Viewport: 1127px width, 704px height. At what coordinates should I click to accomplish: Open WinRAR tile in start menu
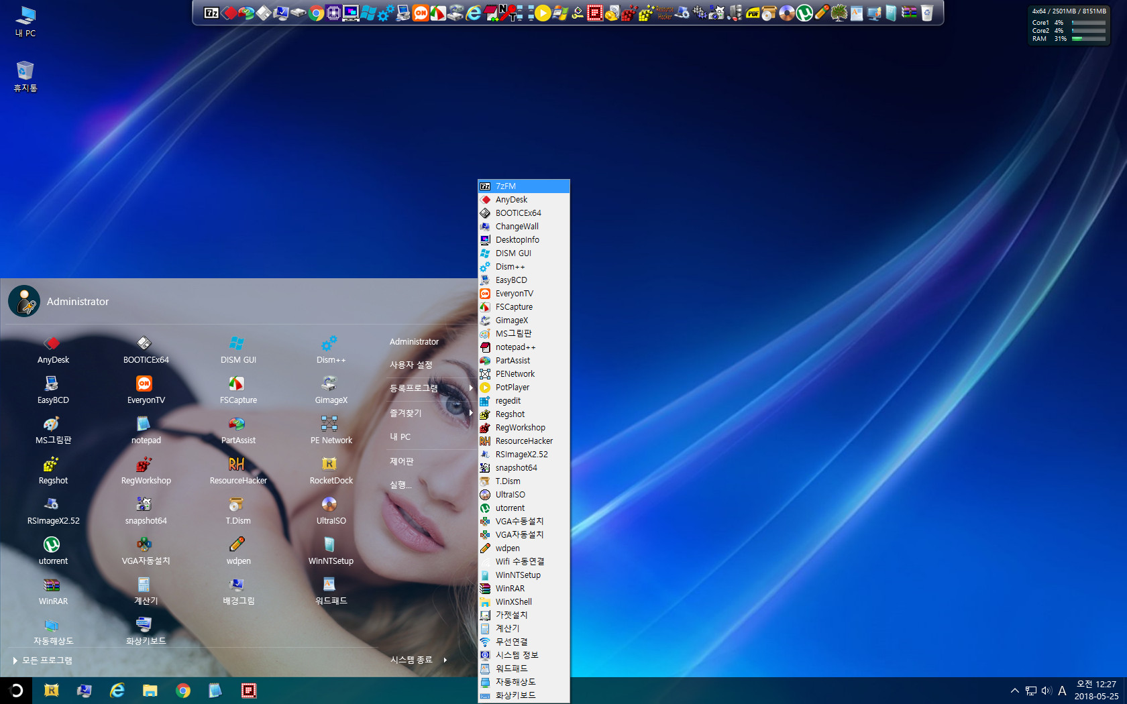coord(53,591)
